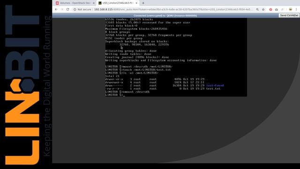Reload the current page
Viewport: 300px width, 169px height.
67,9
